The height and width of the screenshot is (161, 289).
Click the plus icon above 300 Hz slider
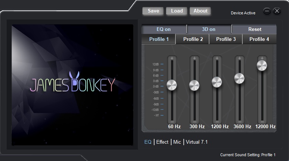pos(194,58)
